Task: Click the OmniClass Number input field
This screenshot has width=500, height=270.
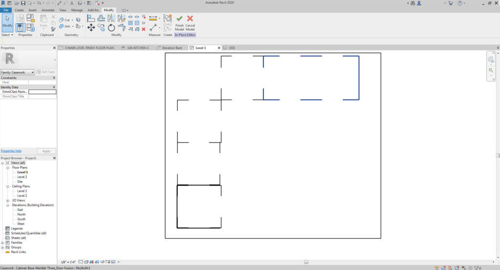Action: pos(42,92)
